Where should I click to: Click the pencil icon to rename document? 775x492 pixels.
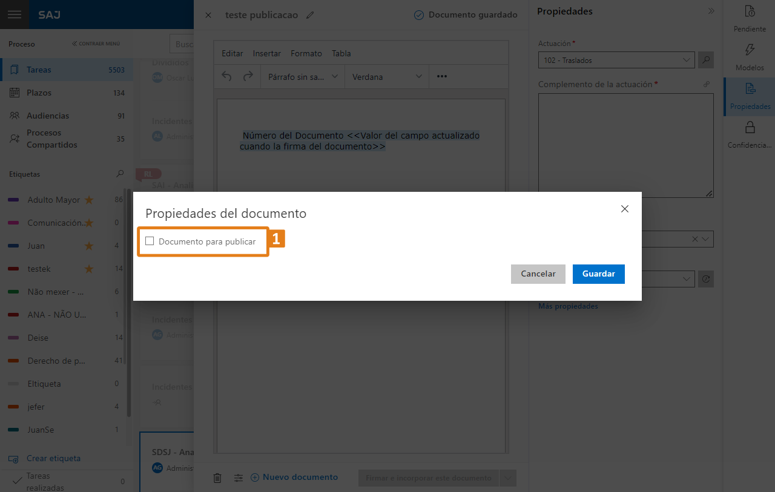pos(311,15)
